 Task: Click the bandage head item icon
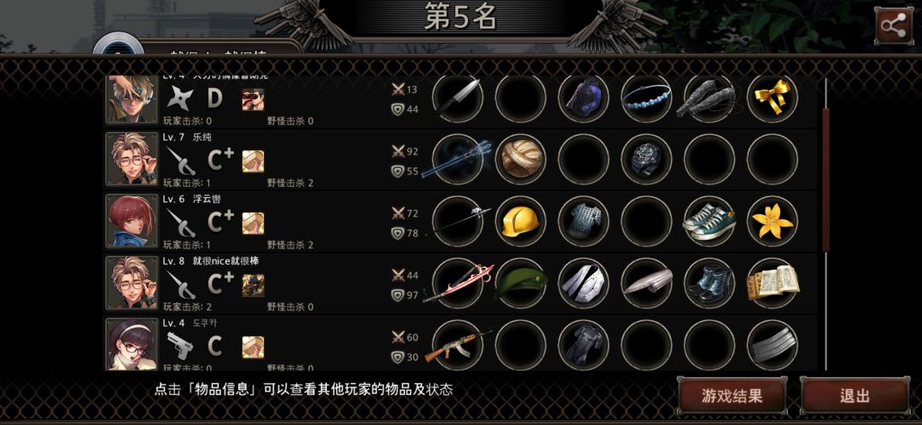pyautogui.click(x=521, y=159)
